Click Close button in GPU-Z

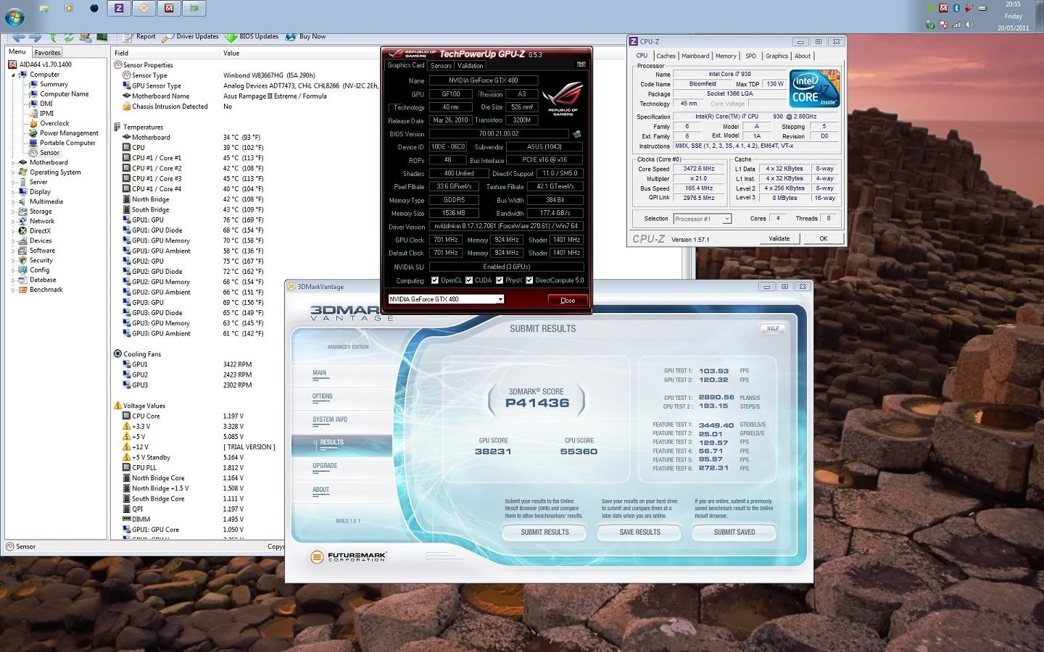click(568, 300)
